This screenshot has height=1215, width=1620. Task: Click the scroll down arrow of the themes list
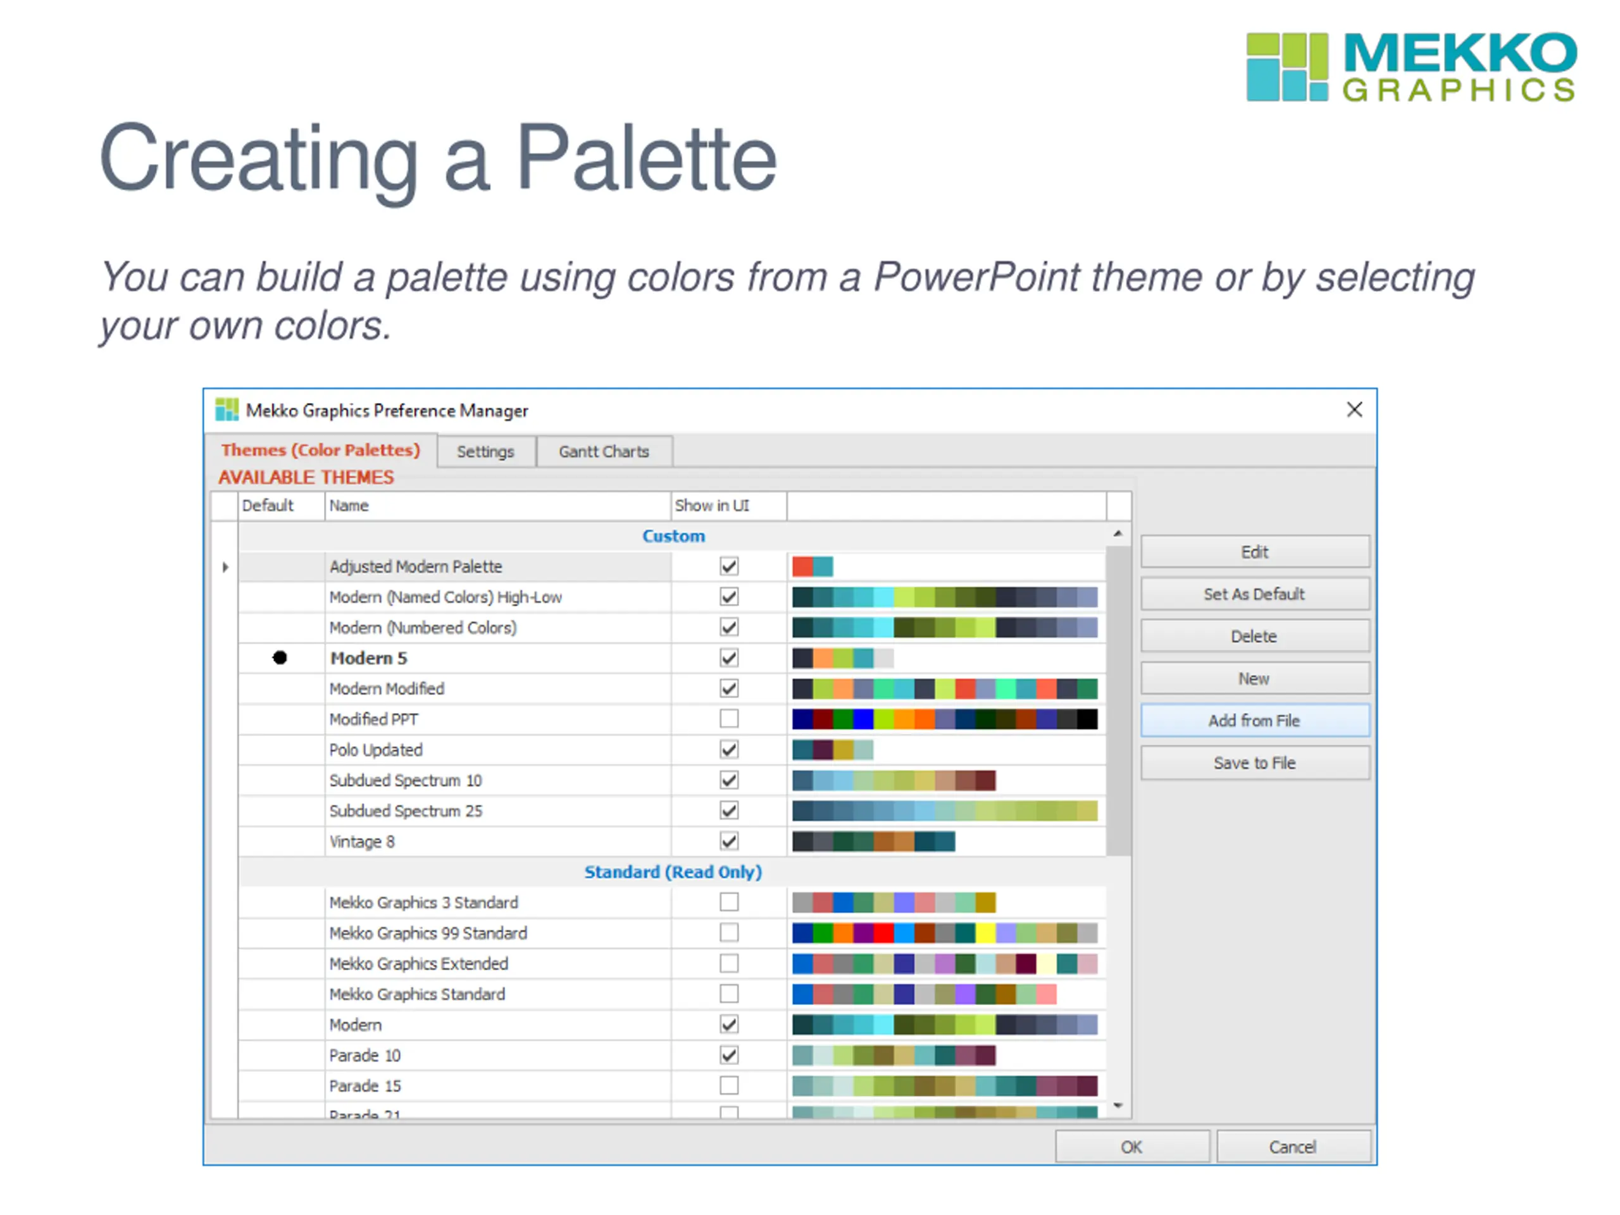(1118, 1106)
